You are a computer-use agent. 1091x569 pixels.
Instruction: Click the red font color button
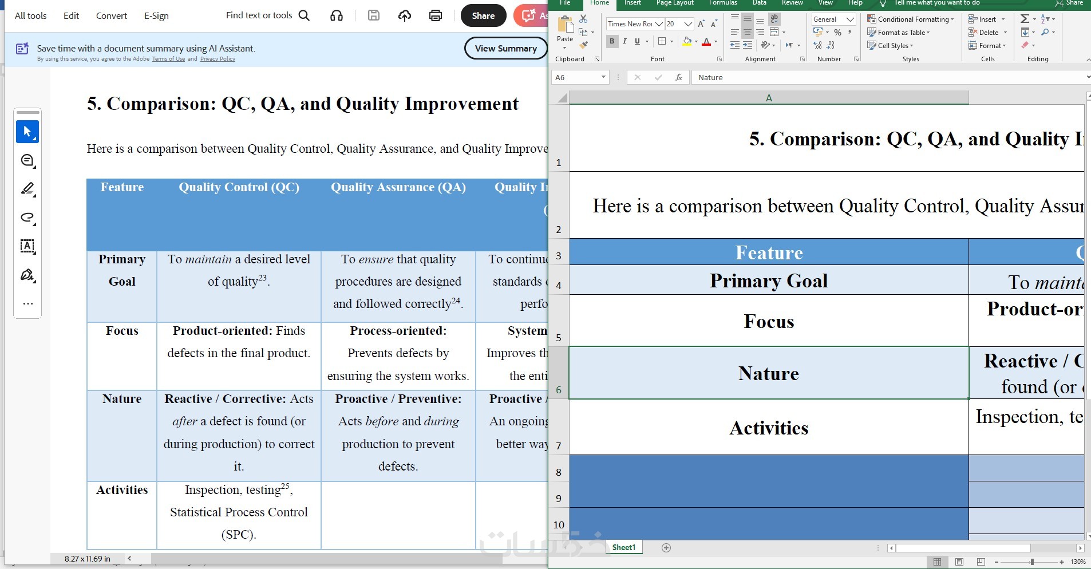(x=706, y=41)
